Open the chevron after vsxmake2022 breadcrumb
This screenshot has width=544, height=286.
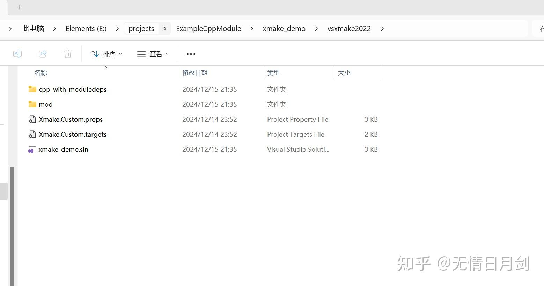tap(382, 29)
